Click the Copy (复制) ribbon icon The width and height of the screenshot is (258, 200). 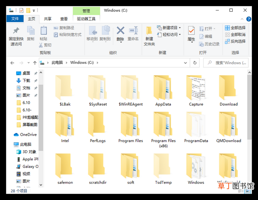(31, 30)
